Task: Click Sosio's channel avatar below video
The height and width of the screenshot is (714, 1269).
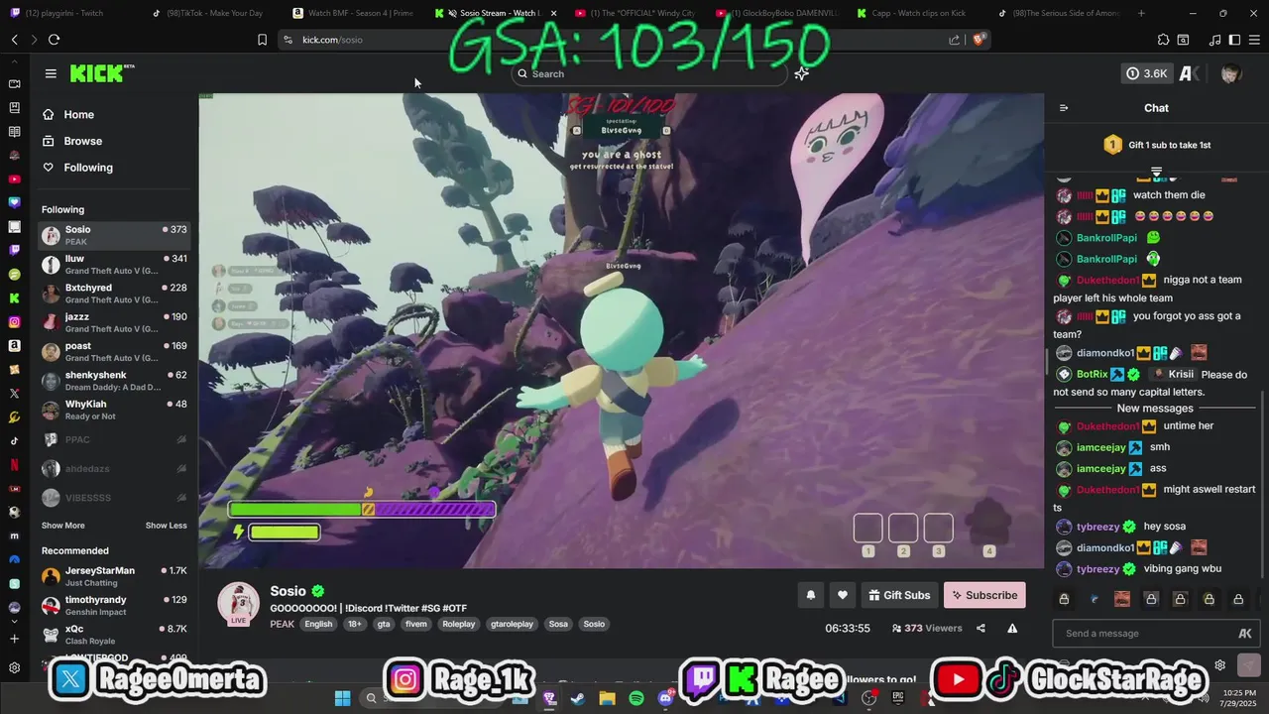Action: 239,604
